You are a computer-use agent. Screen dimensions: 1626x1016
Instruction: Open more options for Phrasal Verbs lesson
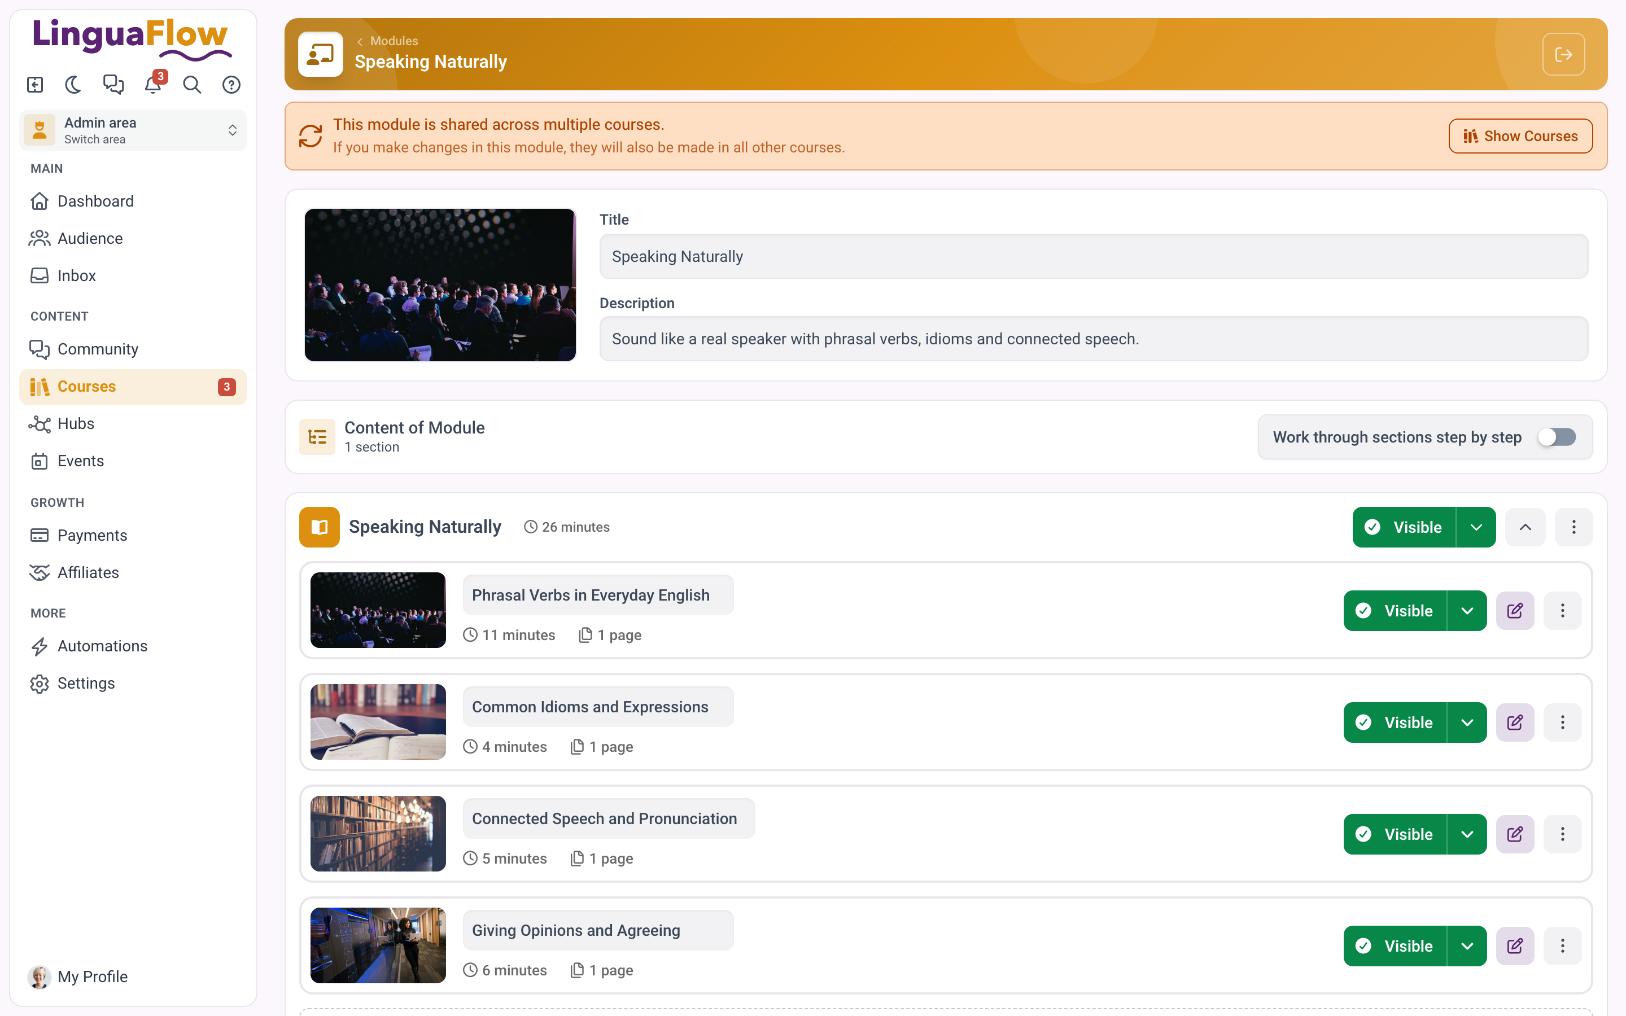(1563, 611)
